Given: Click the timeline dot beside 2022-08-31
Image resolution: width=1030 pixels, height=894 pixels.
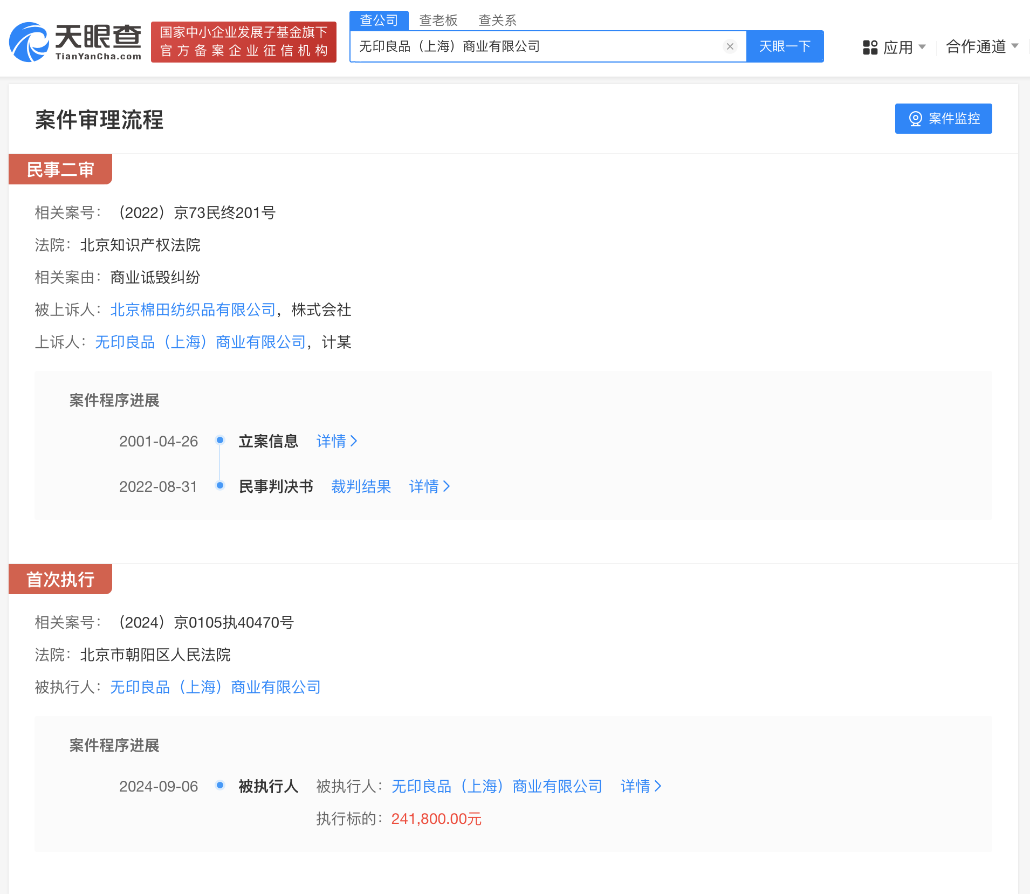Looking at the screenshot, I should tap(220, 485).
